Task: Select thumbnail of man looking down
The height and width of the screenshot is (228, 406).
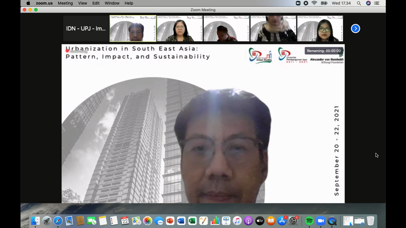Action: pyautogui.click(x=226, y=28)
